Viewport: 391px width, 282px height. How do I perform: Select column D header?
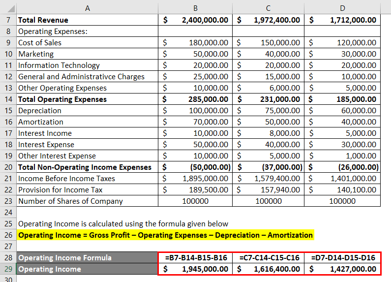342,8
